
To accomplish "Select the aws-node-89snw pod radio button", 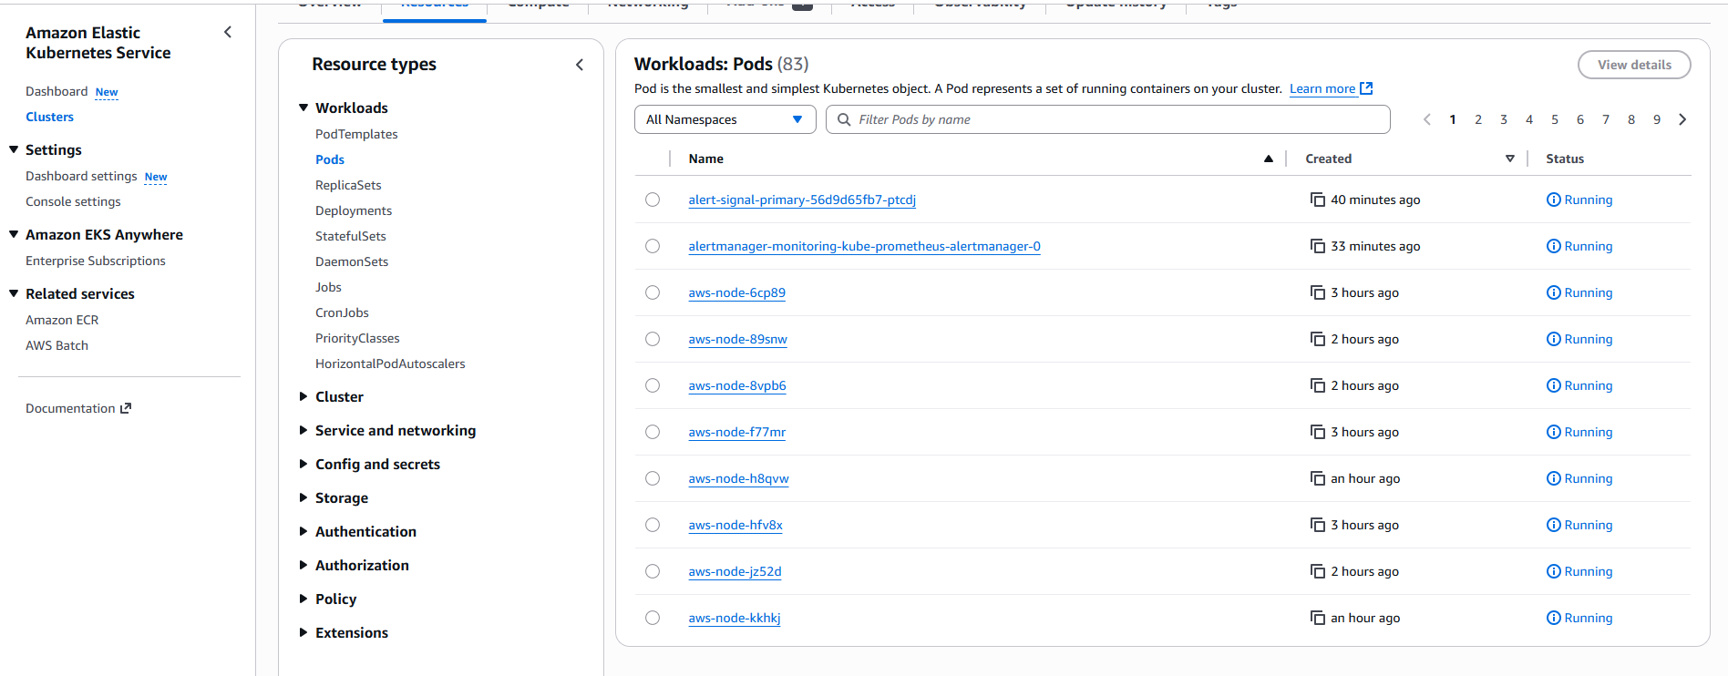I will (653, 339).
